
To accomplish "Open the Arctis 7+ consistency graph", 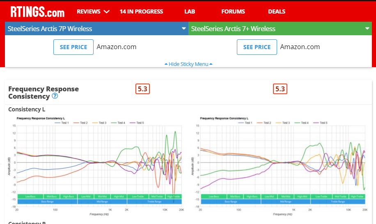I will [280, 166].
